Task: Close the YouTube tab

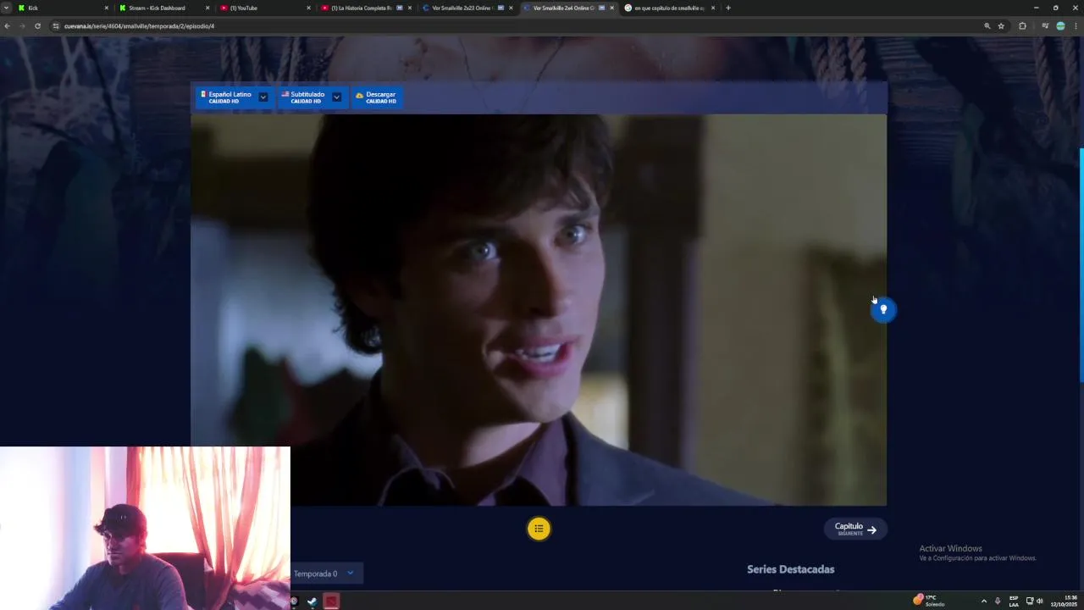Action: tap(308, 8)
